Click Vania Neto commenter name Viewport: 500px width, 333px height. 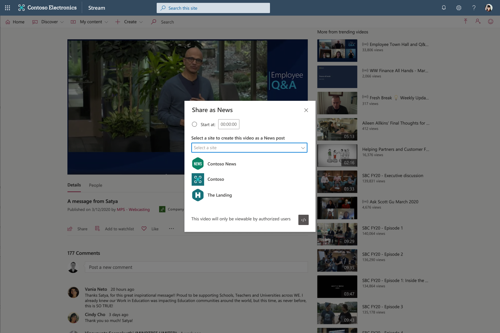tap(96, 289)
